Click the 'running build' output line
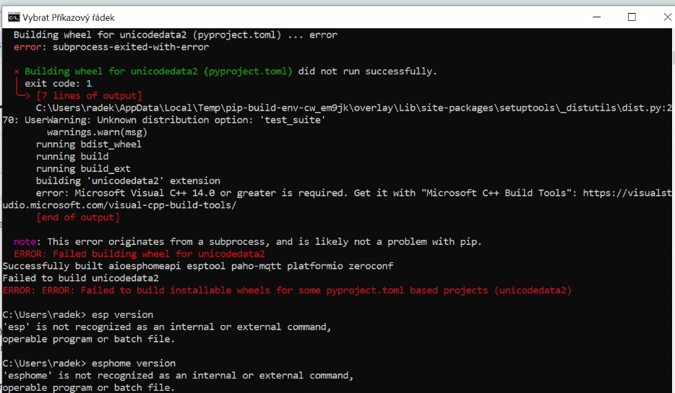 pyautogui.click(x=72, y=156)
